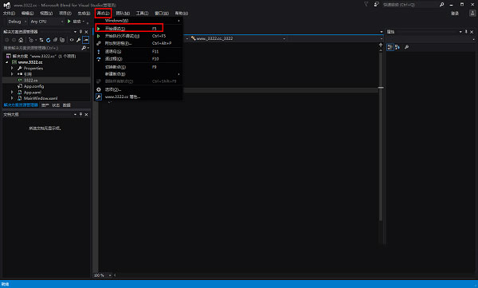Click the Categorized view icon in Properties panel
This screenshot has height=288, width=478.
point(390,47)
